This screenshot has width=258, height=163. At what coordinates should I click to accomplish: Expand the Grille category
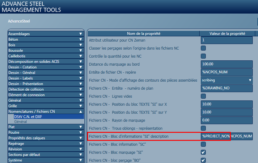pos(46,106)
